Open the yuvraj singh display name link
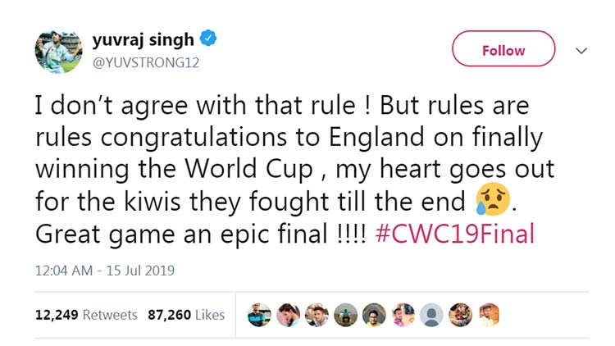This screenshot has width=615, height=346. [x=145, y=39]
